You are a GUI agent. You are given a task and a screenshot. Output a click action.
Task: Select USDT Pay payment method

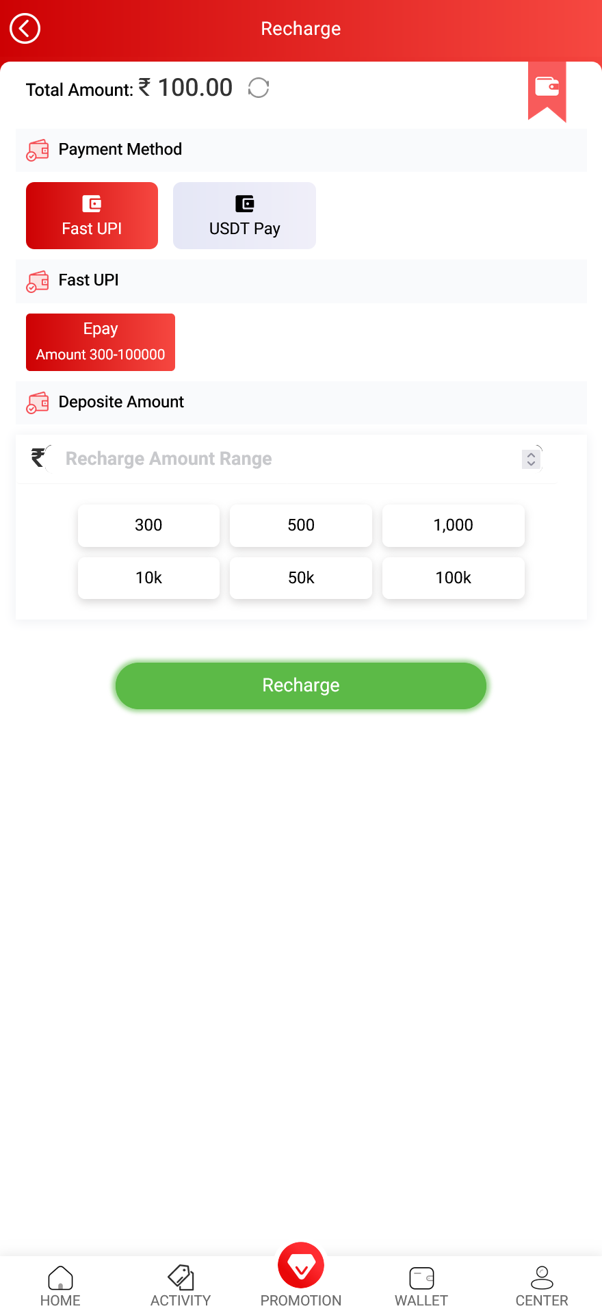[244, 216]
